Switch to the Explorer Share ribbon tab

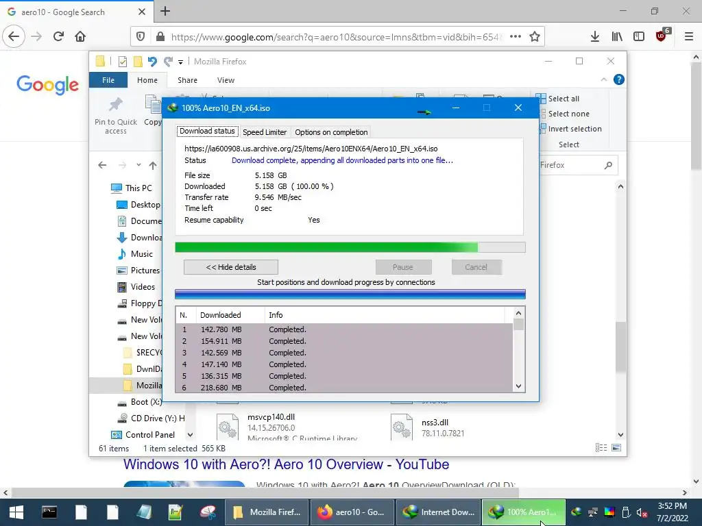click(x=187, y=80)
